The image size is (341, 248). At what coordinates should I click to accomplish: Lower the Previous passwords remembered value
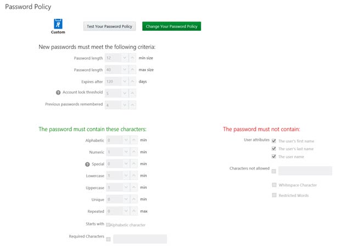(x=125, y=105)
